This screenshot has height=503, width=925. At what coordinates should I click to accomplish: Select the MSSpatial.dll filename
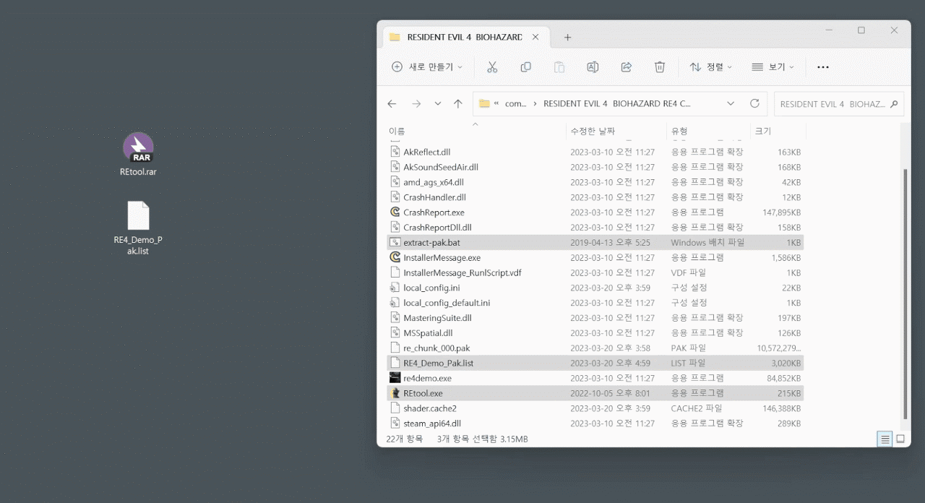(428, 333)
